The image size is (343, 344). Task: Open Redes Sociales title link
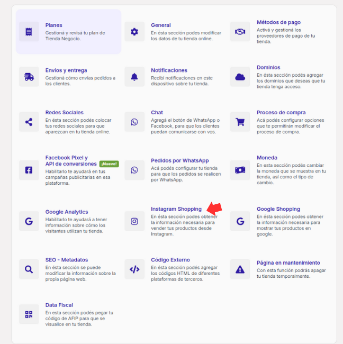pos(64,113)
